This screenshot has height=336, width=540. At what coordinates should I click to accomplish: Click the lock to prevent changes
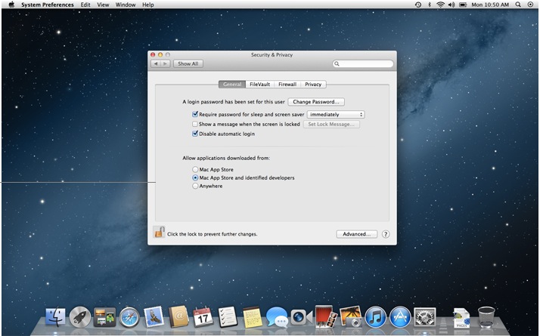159,233
